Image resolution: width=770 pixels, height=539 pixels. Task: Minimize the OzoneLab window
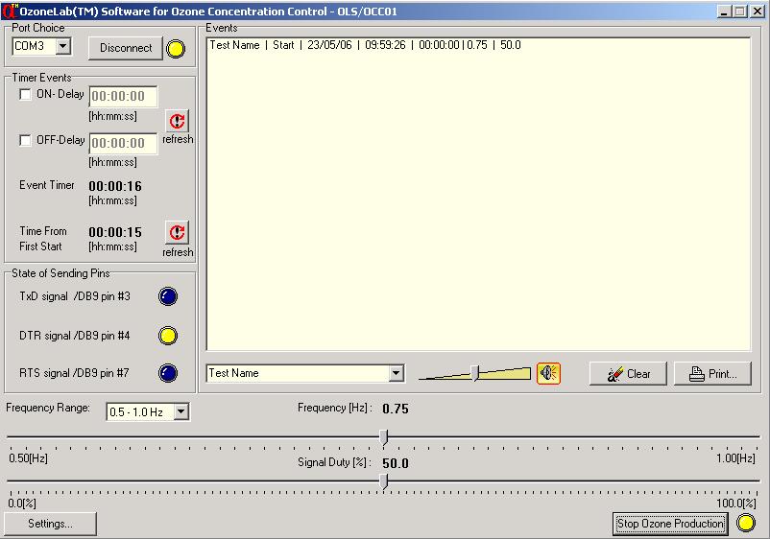coord(723,12)
